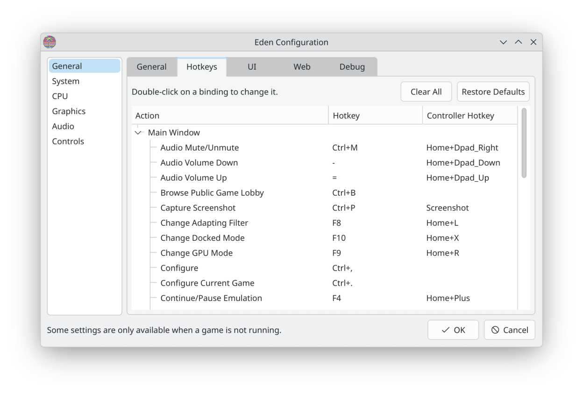Screen dimensions: 583x395
Task: Select the Audio Mute/Unmute row
Action: [199, 148]
